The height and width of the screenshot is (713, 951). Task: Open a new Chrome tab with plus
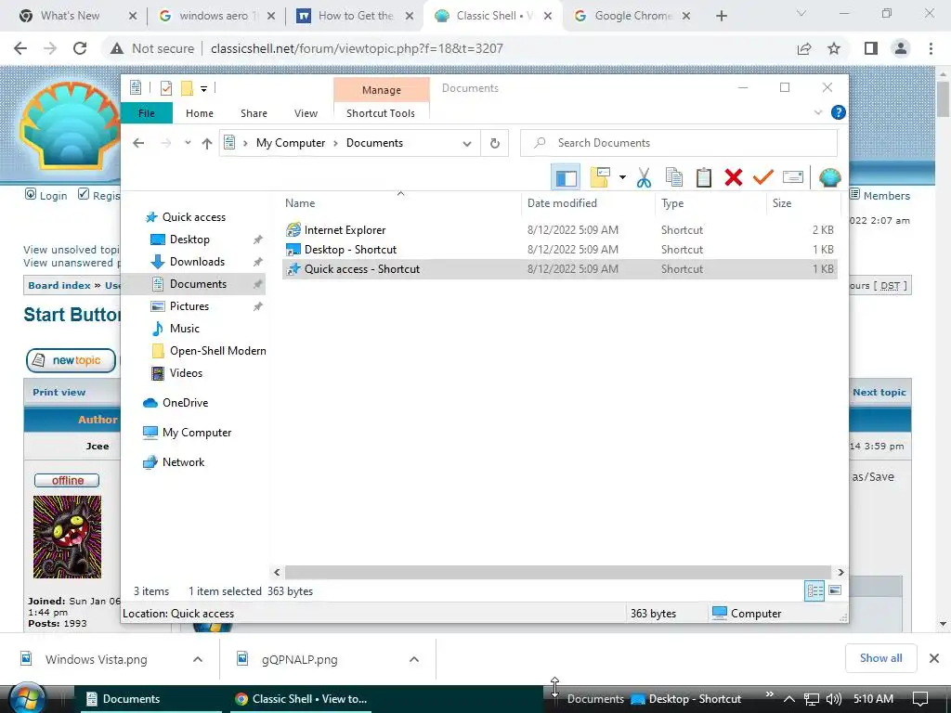click(721, 16)
